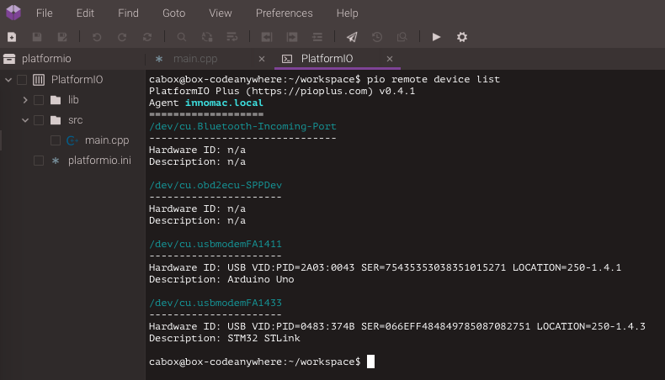The height and width of the screenshot is (380, 665).
Task: Click the outdent toolbar icon
Action: (x=267, y=37)
